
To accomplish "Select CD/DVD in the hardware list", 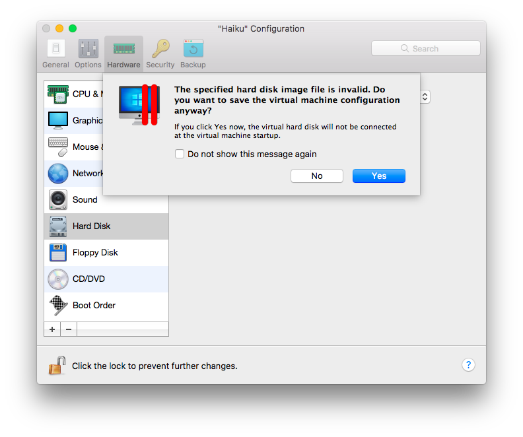I will tap(88, 279).
